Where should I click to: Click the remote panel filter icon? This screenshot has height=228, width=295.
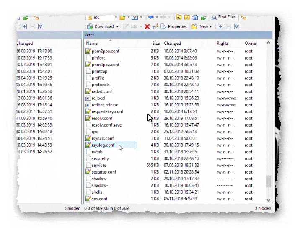(135, 18)
